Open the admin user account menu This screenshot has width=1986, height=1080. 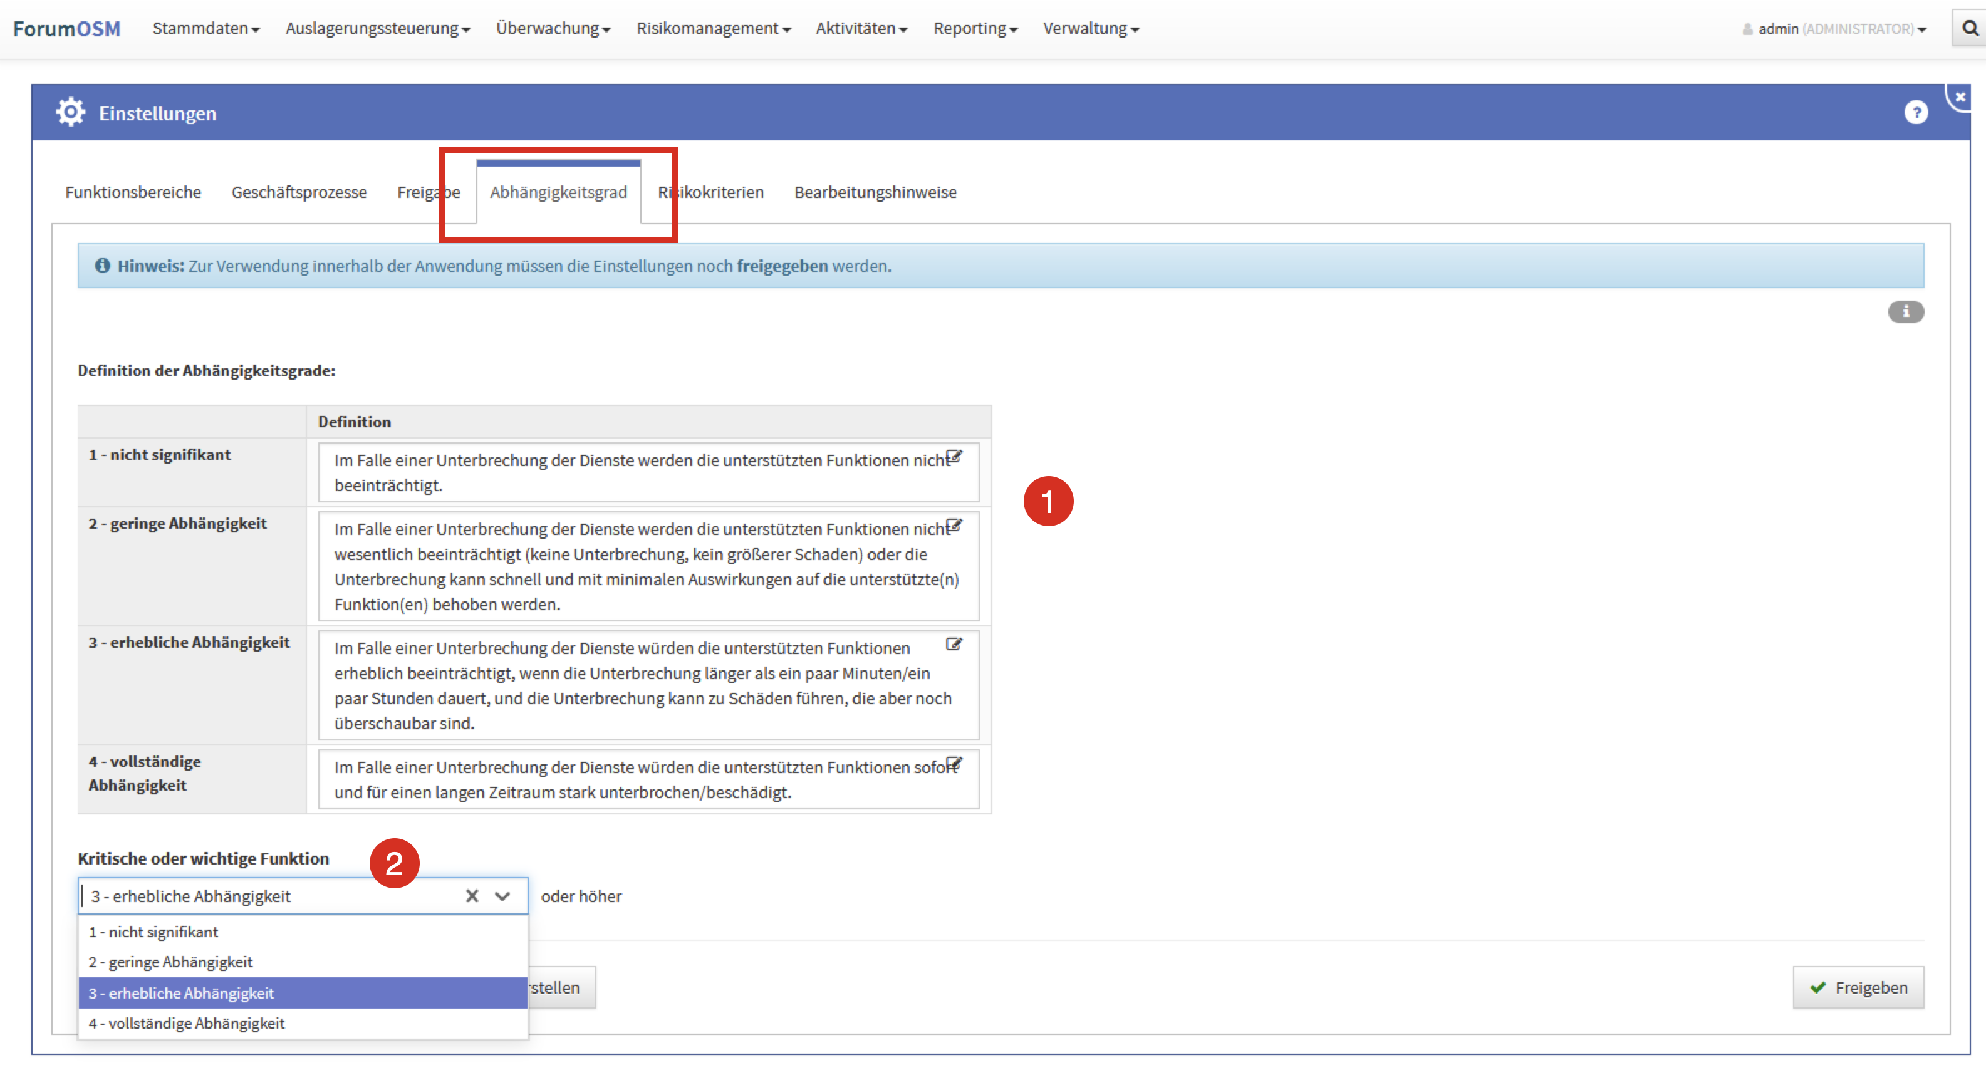[1833, 29]
